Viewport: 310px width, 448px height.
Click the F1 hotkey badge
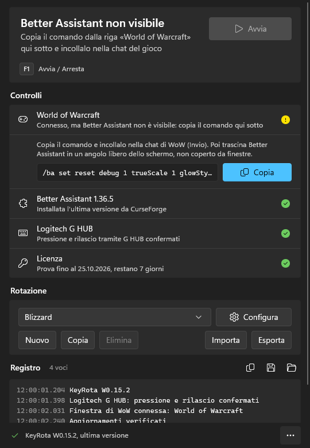(26, 69)
